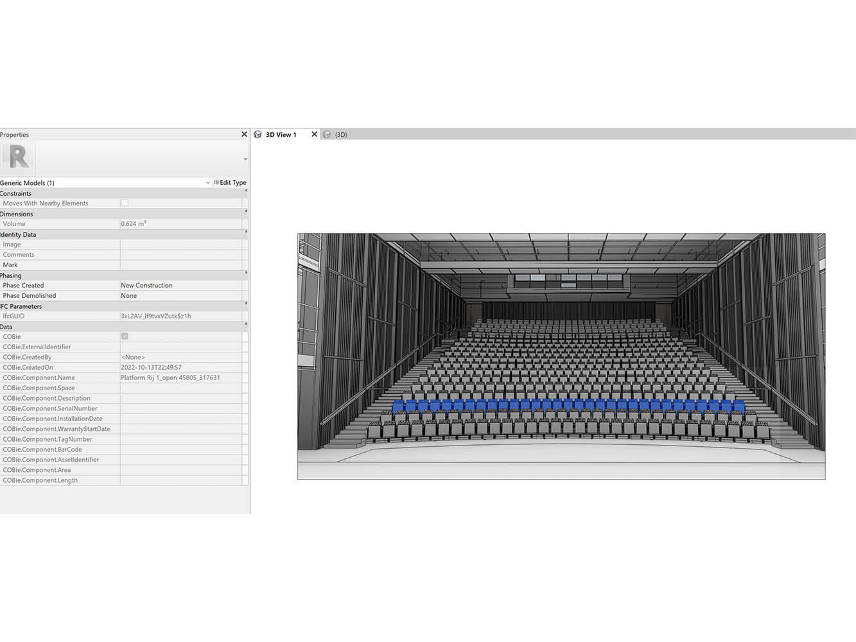
Task: Open the Generic Models (1) filter dropdown
Action: [207, 183]
